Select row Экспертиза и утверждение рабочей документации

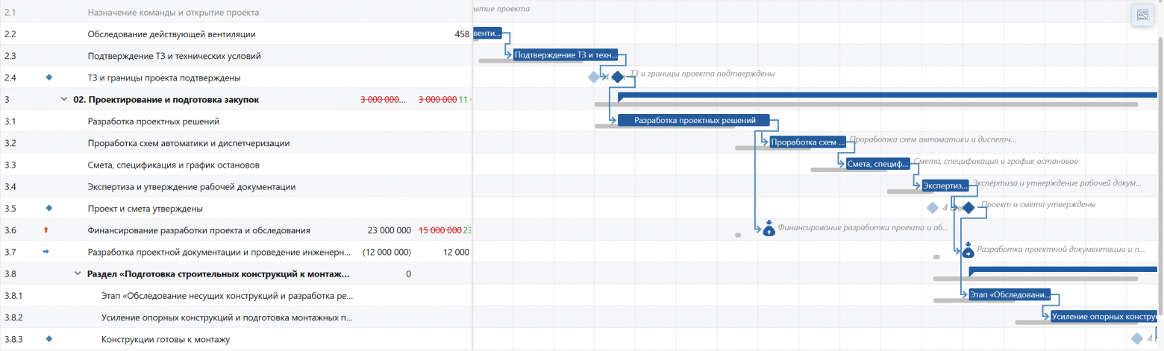click(236, 186)
